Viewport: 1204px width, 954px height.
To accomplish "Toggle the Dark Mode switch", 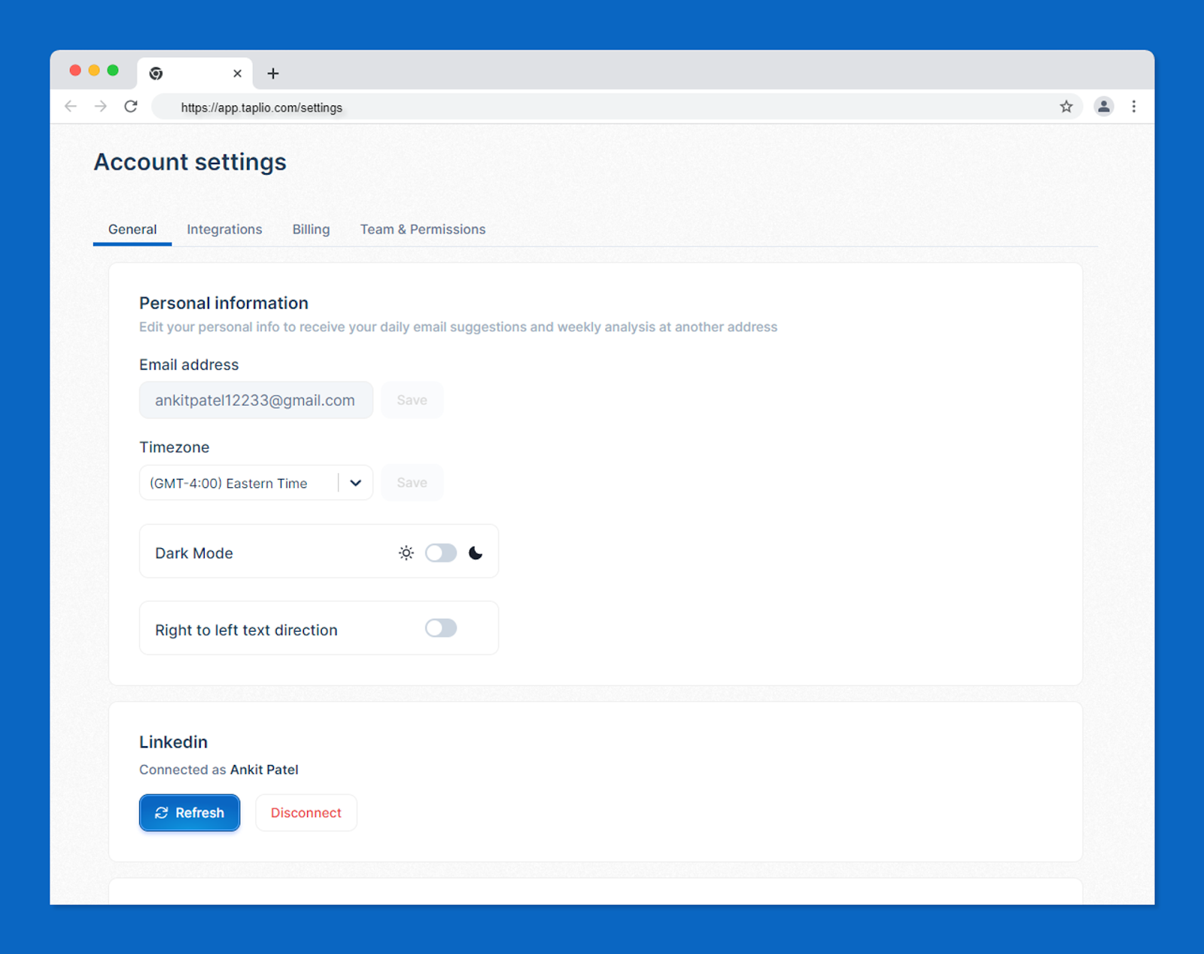I will [441, 553].
